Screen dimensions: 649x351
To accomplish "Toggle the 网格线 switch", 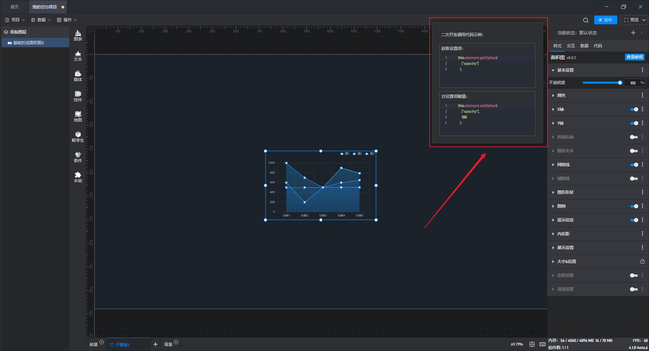I will tap(634, 165).
